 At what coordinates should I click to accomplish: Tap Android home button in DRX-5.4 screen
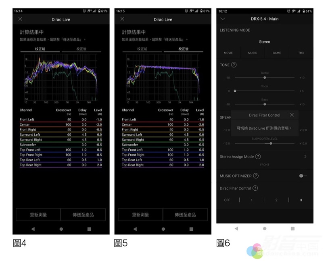[x=264, y=229]
